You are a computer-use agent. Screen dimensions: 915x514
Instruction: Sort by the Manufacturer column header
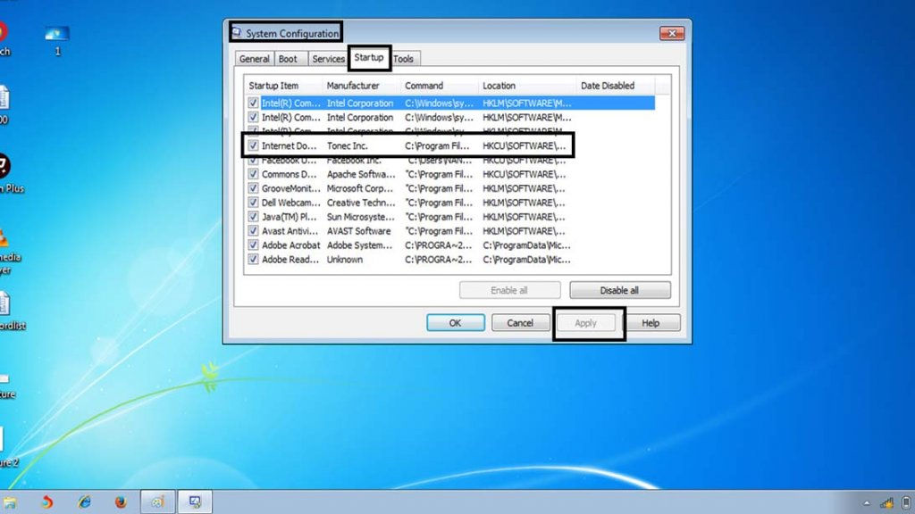[x=361, y=86]
